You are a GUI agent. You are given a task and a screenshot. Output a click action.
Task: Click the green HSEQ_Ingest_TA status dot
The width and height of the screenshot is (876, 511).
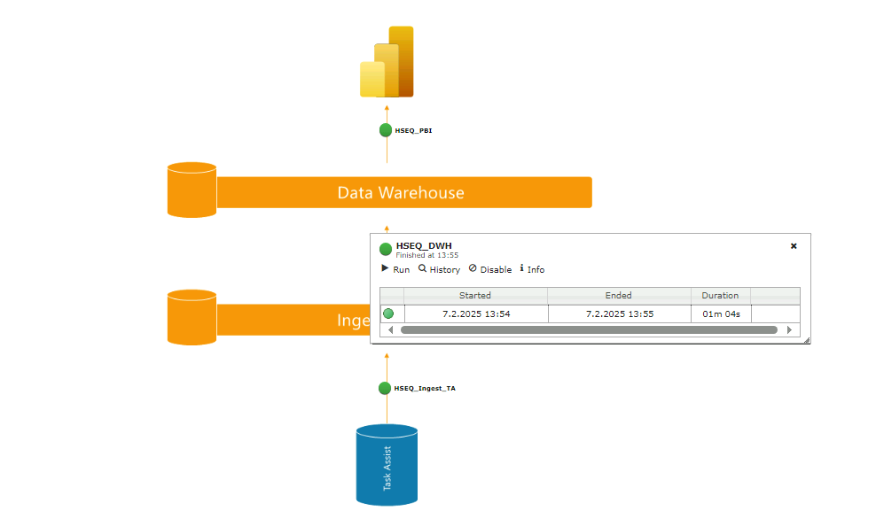point(385,388)
